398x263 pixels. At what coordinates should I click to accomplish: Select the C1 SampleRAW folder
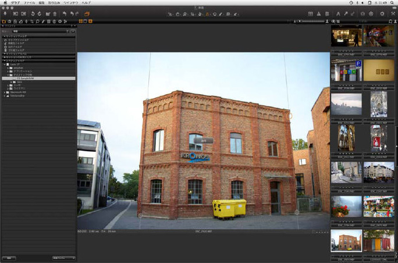tap(29, 78)
